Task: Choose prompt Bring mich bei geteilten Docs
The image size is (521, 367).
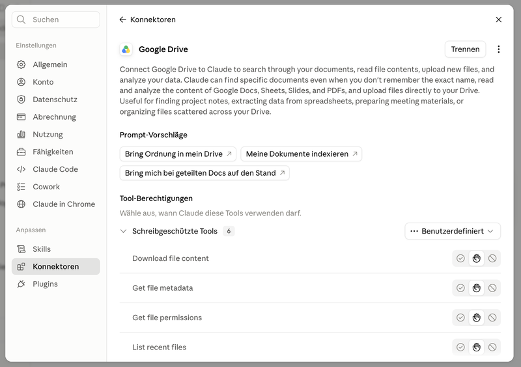Action: (204, 173)
